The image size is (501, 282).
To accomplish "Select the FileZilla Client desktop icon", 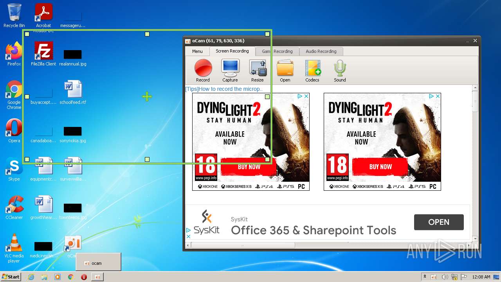I will point(43,54).
